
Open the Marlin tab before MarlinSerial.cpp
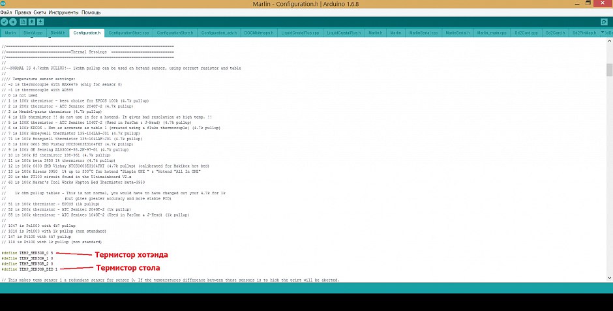396,33
